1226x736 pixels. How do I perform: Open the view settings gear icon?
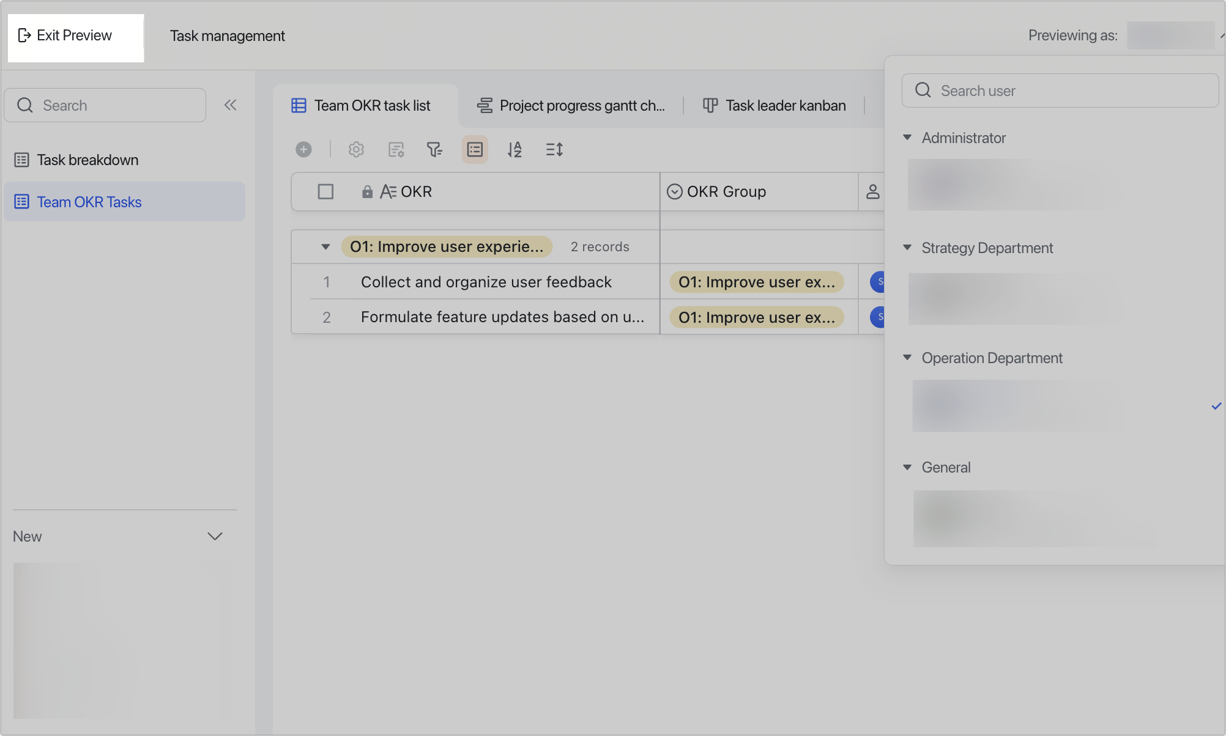[356, 149]
